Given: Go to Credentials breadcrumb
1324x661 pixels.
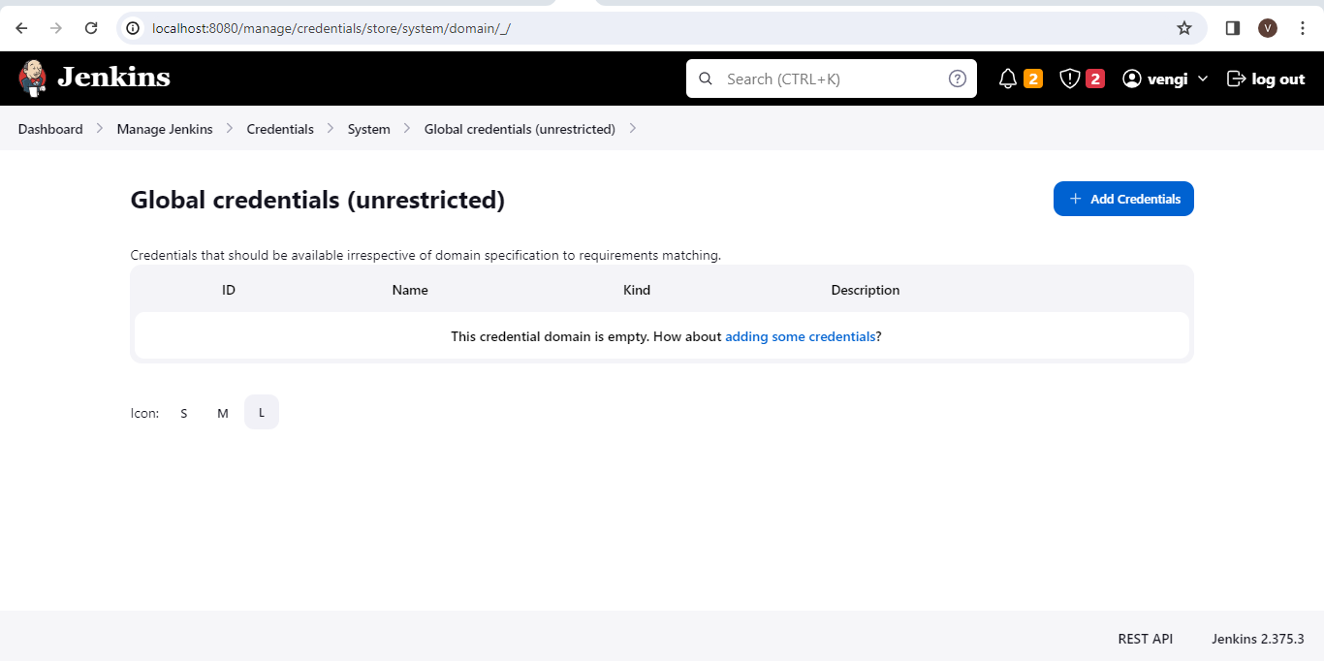Looking at the screenshot, I should click(280, 129).
